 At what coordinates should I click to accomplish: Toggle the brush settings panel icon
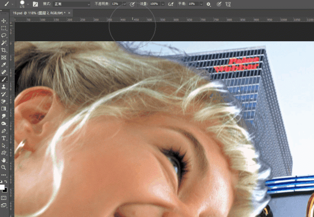35,4
